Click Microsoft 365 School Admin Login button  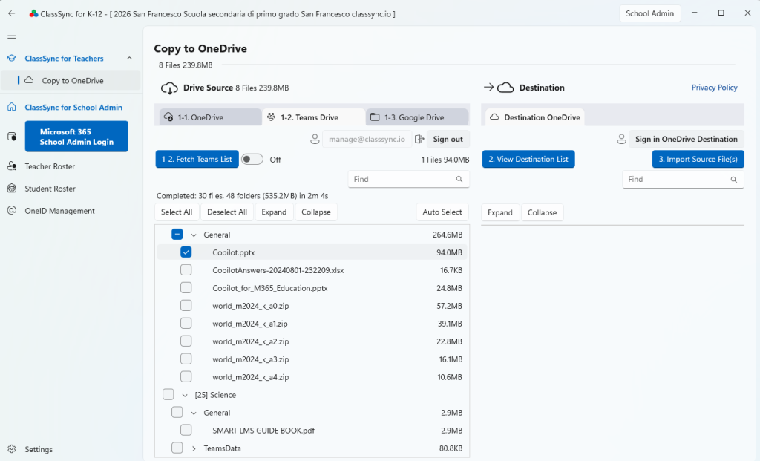76,136
